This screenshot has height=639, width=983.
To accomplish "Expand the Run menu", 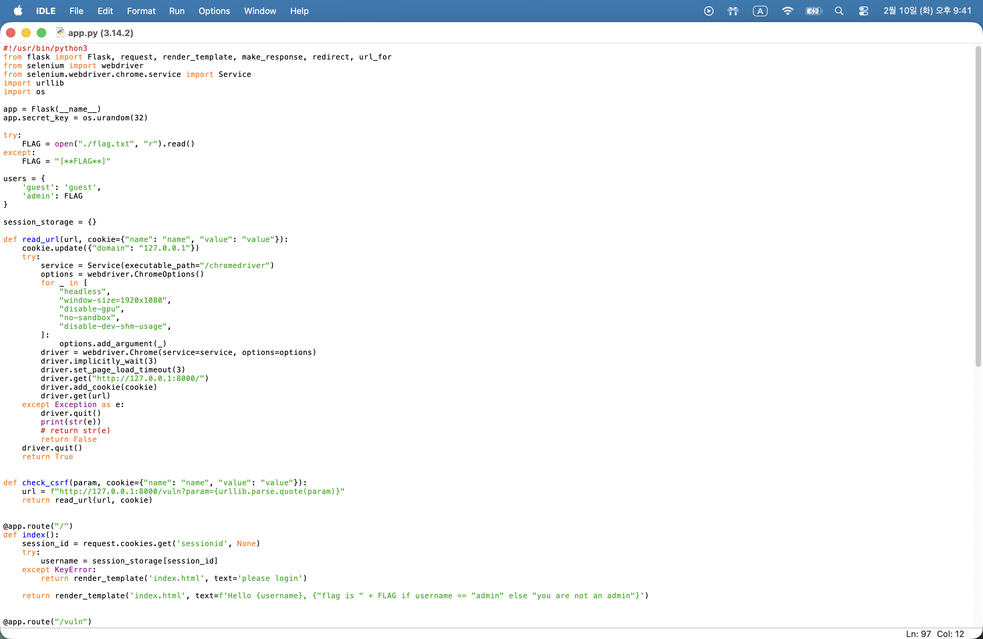I will pos(176,11).
